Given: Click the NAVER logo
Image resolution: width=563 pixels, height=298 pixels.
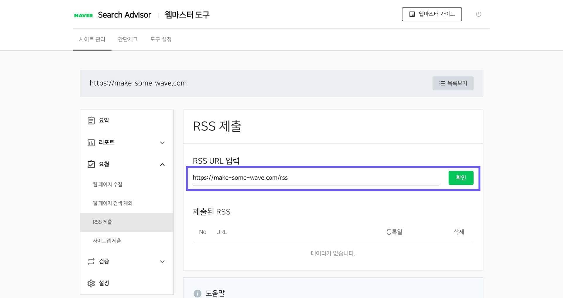Looking at the screenshot, I should tap(84, 15).
